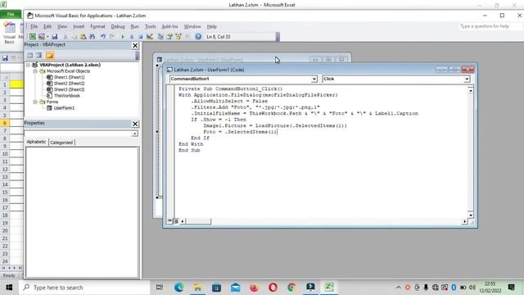Select Sheet3 (Sheet3) in the project tree

click(69, 89)
